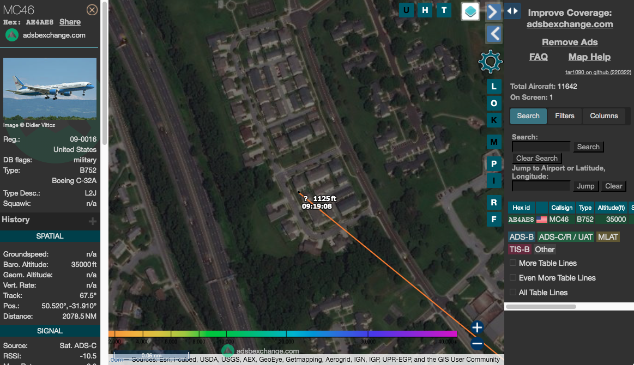Toggle the L labels map button
The image size is (634, 365).
(494, 86)
